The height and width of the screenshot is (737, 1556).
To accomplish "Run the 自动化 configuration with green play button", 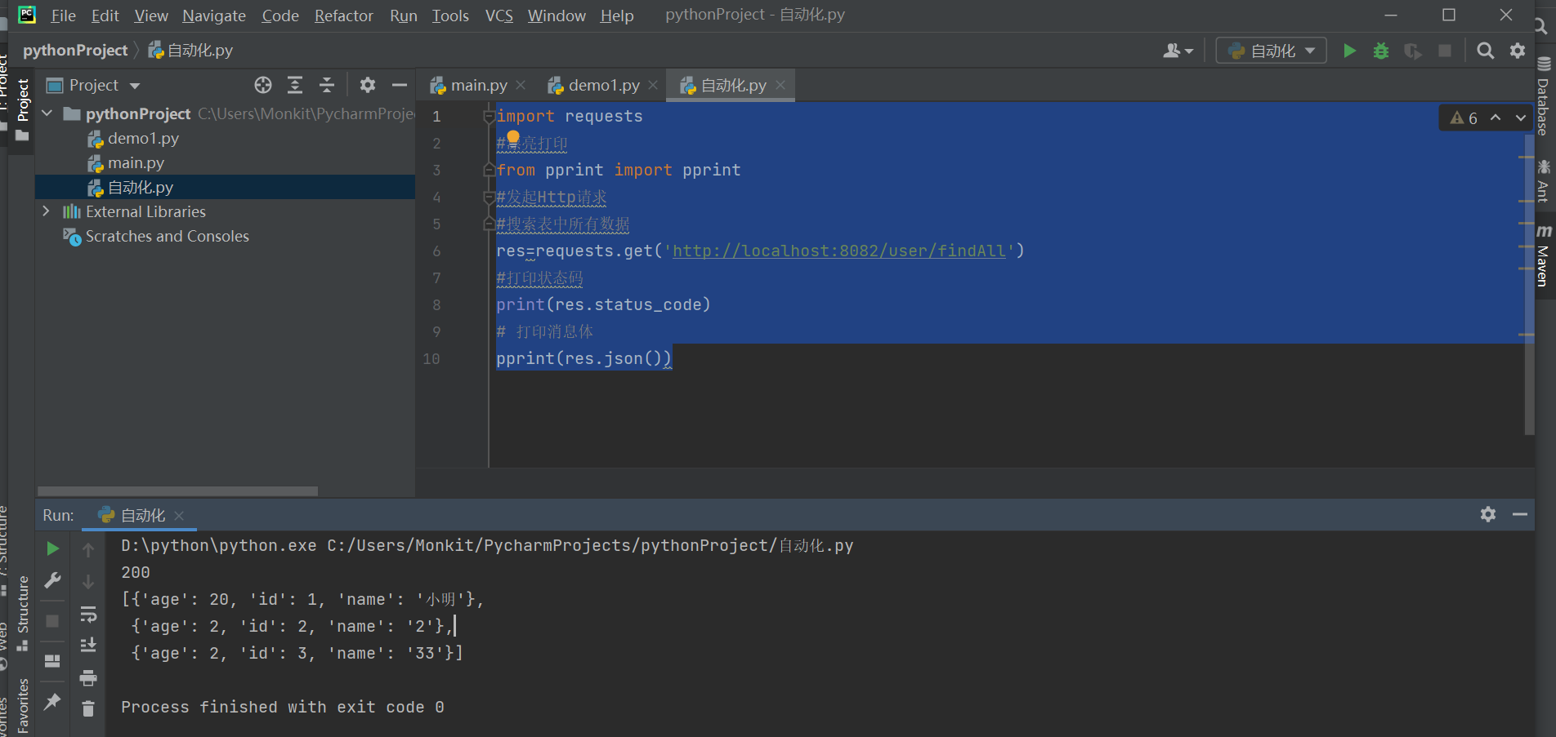I will 1349,51.
